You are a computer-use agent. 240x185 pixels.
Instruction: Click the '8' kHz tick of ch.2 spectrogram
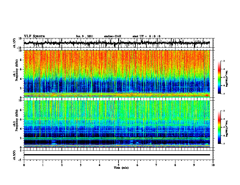(x=21, y=110)
